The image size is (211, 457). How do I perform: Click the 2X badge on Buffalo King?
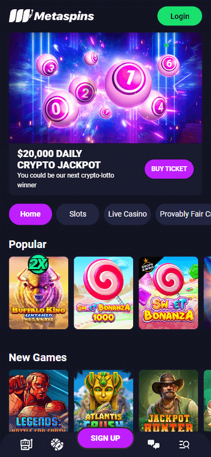[x=38, y=265]
